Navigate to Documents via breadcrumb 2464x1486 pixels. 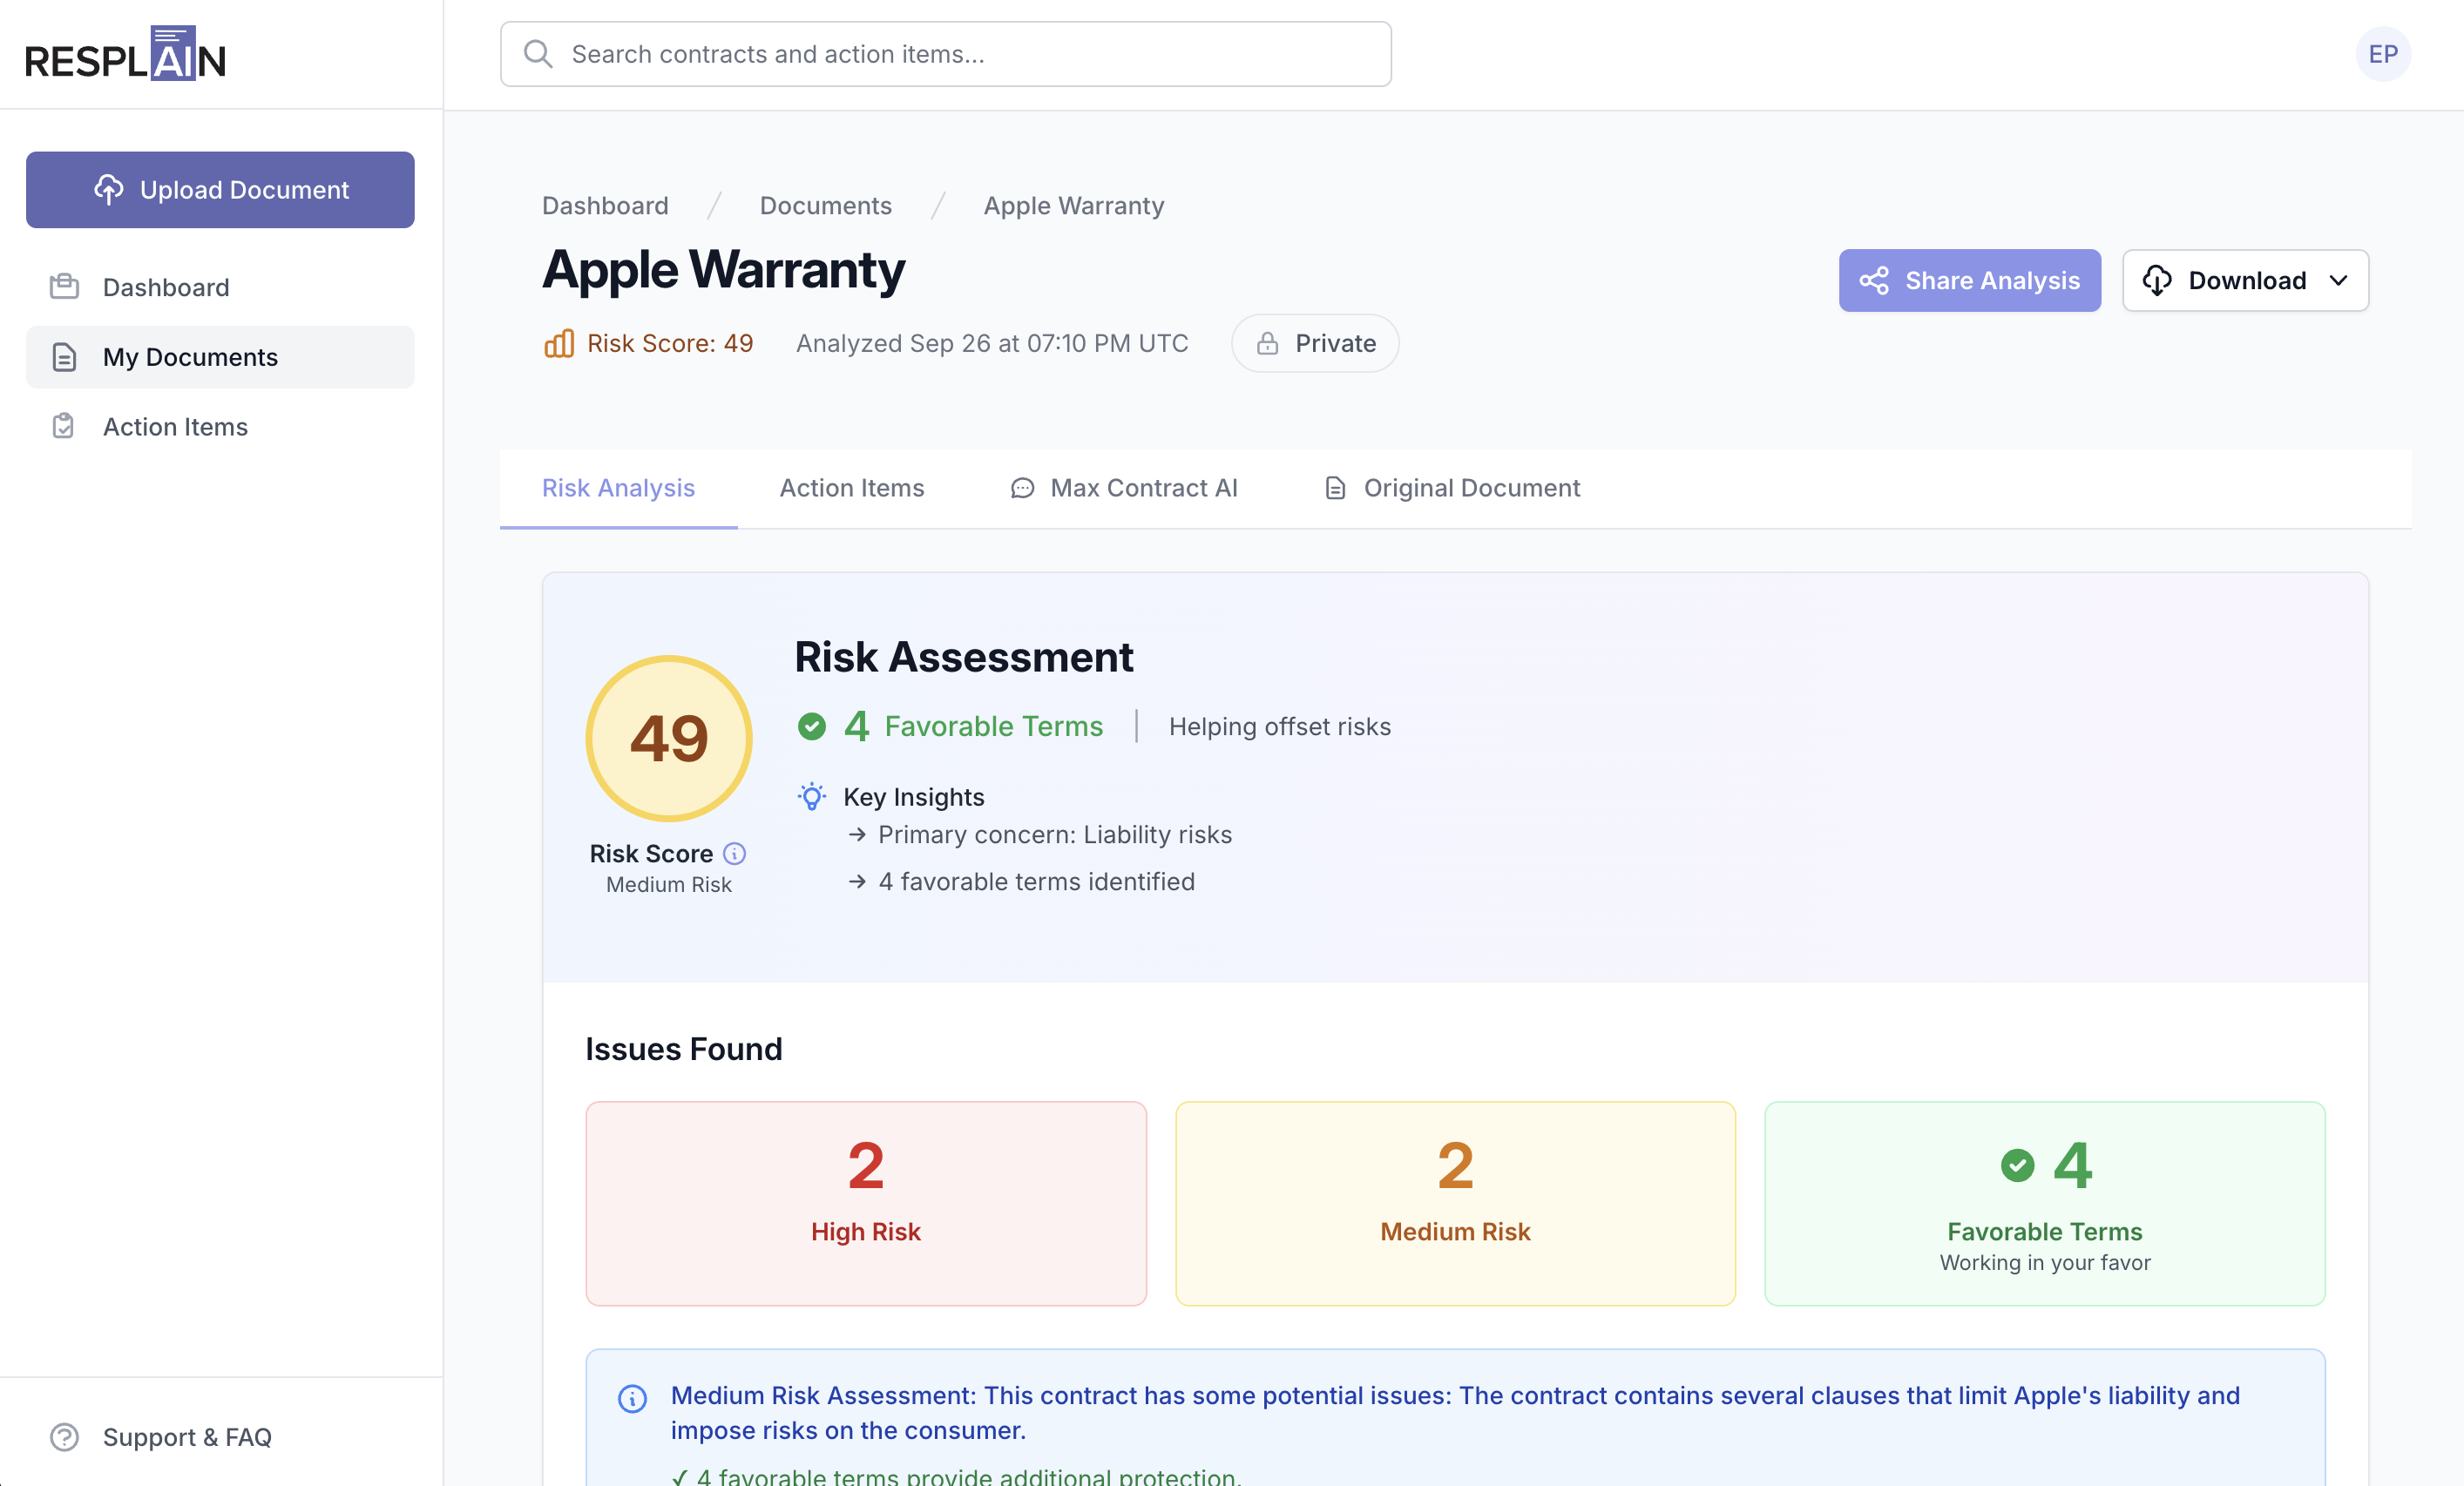click(825, 205)
